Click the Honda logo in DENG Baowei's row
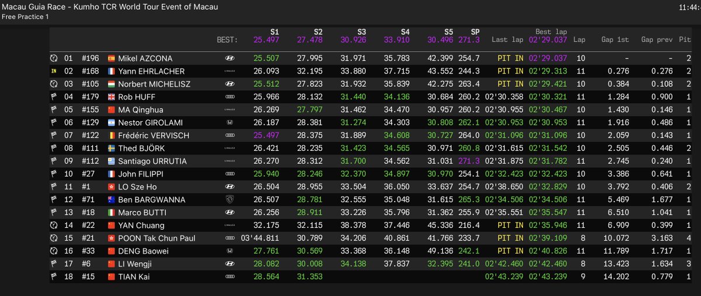 click(230, 251)
